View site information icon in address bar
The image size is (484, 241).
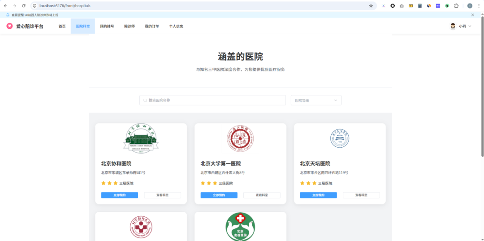(x=35, y=6)
